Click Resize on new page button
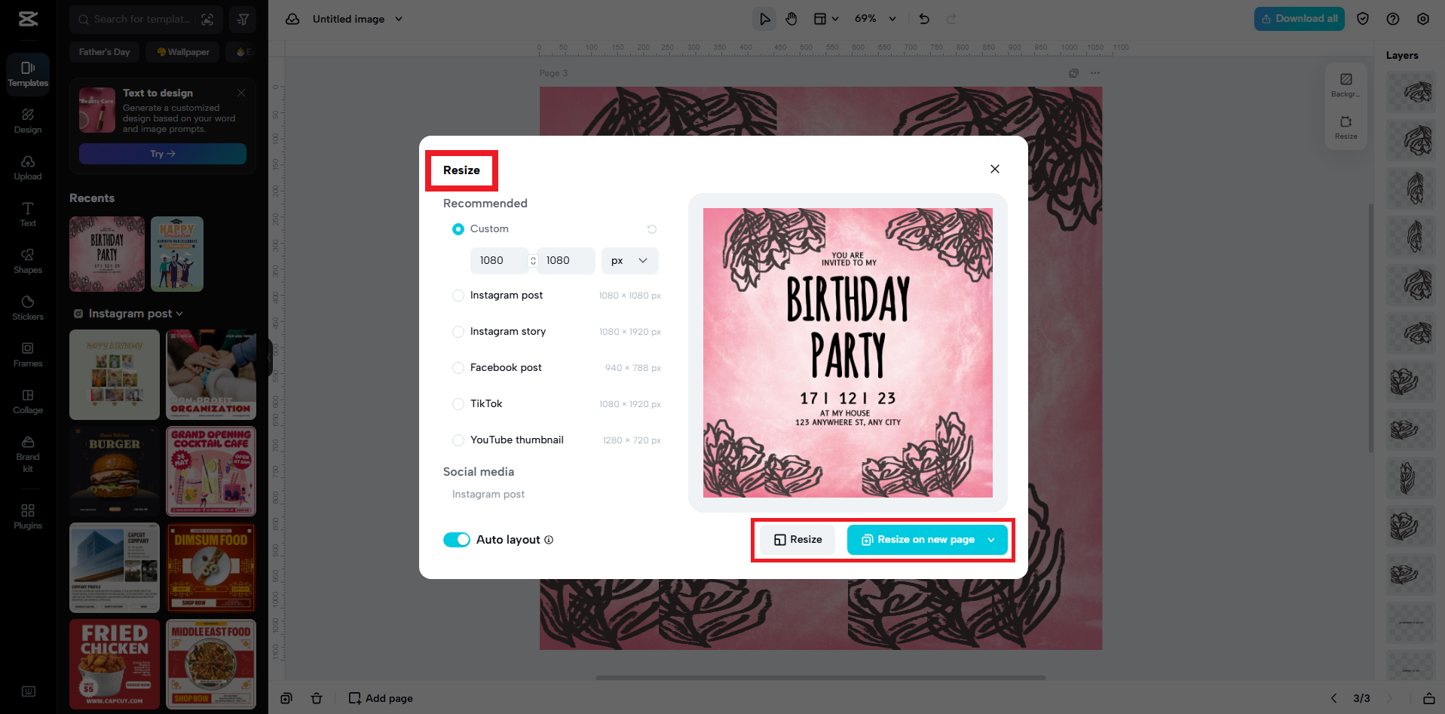 918,540
